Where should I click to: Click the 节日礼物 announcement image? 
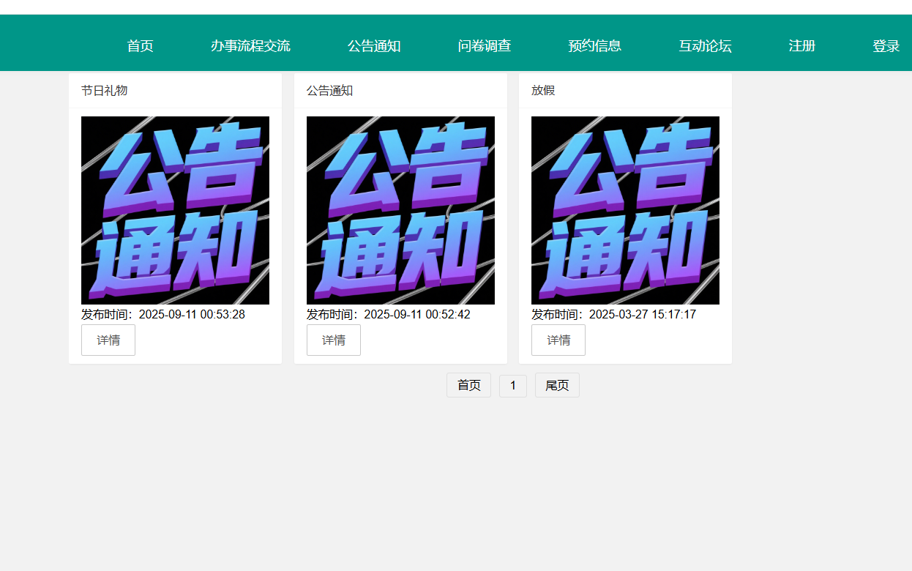click(175, 210)
